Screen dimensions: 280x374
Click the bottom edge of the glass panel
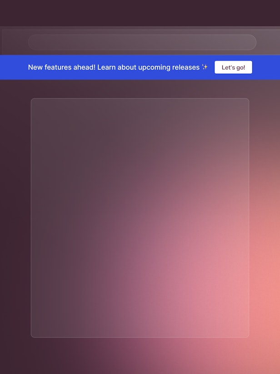[140, 337]
